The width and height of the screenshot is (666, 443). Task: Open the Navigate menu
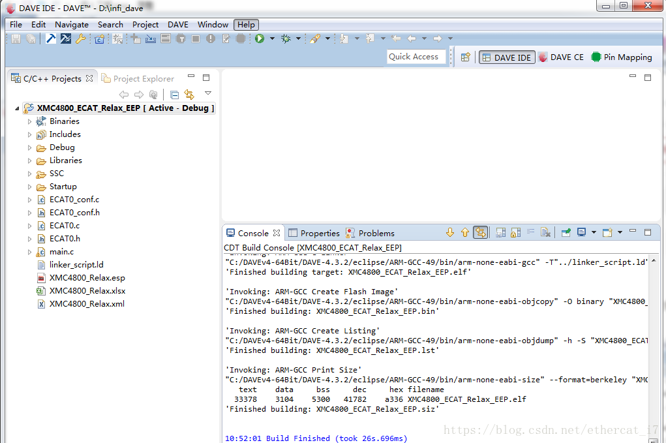[71, 25]
